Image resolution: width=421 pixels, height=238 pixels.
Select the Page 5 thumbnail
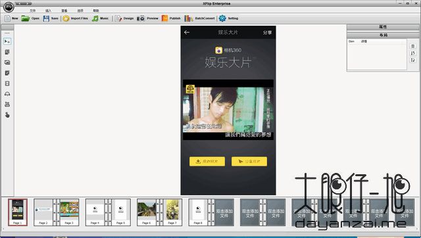click(121, 212)
